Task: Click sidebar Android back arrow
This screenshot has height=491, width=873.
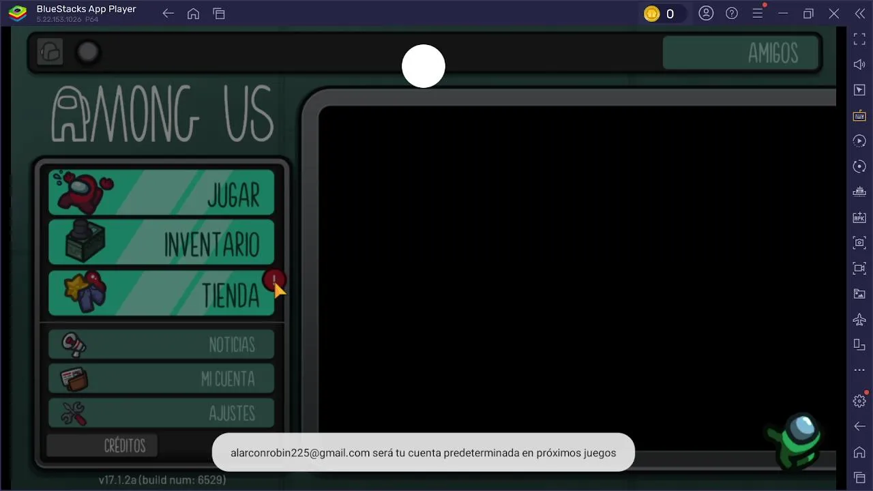Action: [859, 426]
